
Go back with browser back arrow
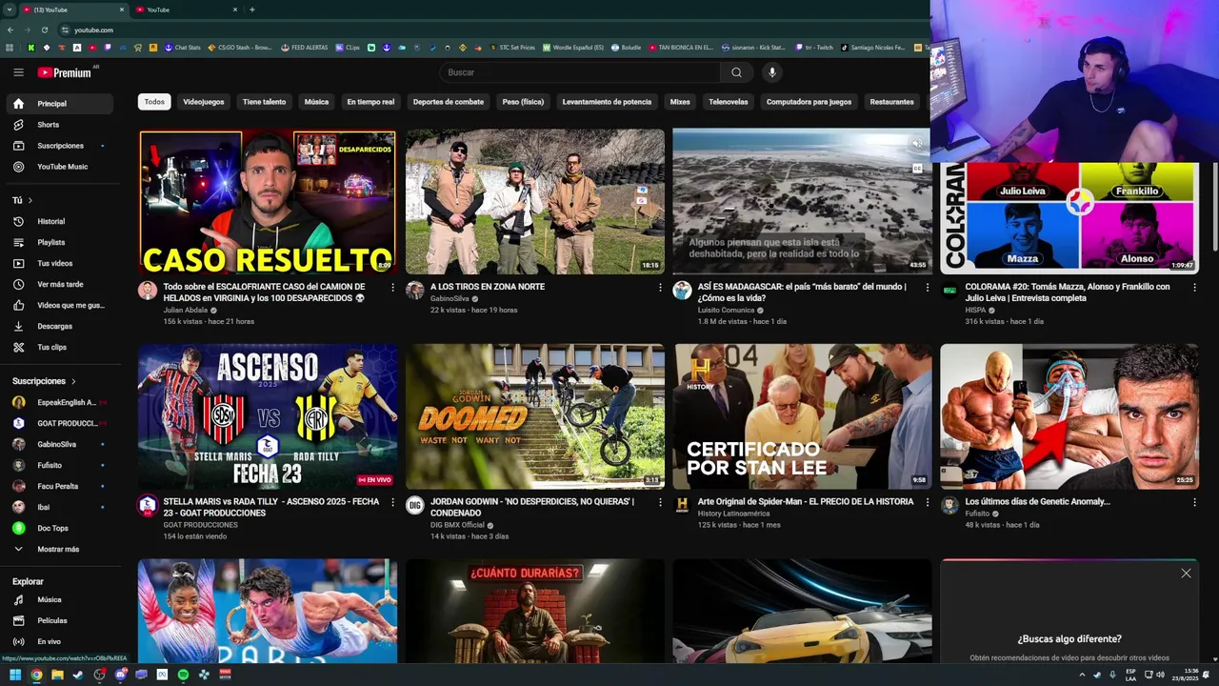click(10, 30)
